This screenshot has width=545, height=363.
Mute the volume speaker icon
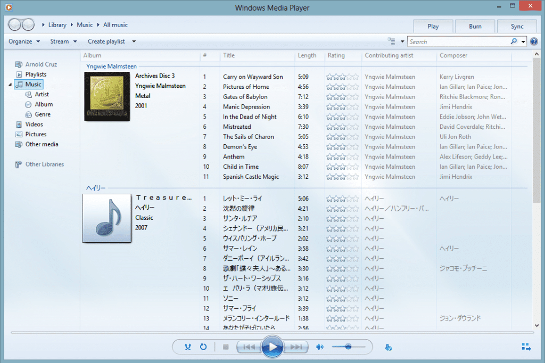(x=319, y=346)
